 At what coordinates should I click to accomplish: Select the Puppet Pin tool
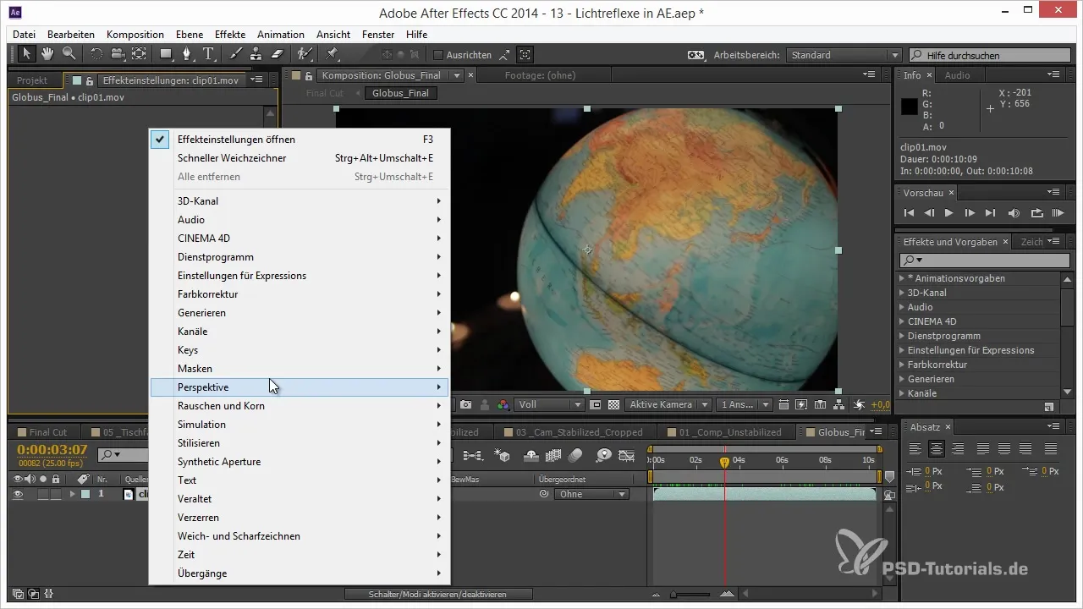click(x=332, y=54)
